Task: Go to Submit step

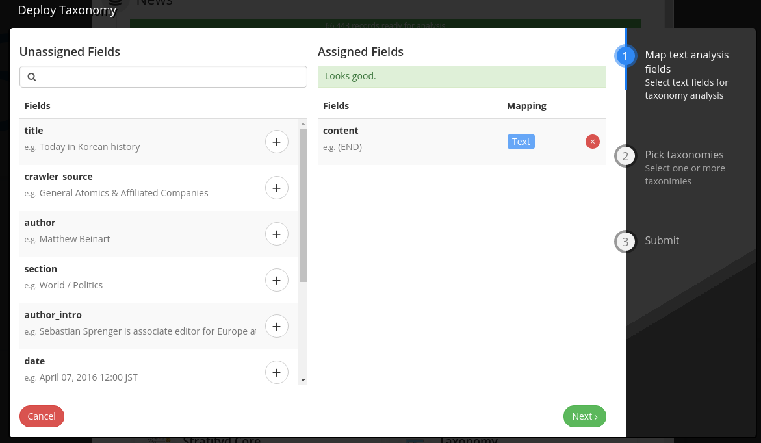Action: point(662,241)
